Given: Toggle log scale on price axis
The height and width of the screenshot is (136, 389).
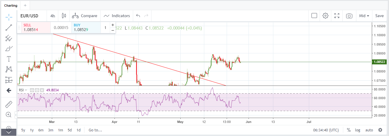Looking at the screenshot, I should [x=358, y=130].
